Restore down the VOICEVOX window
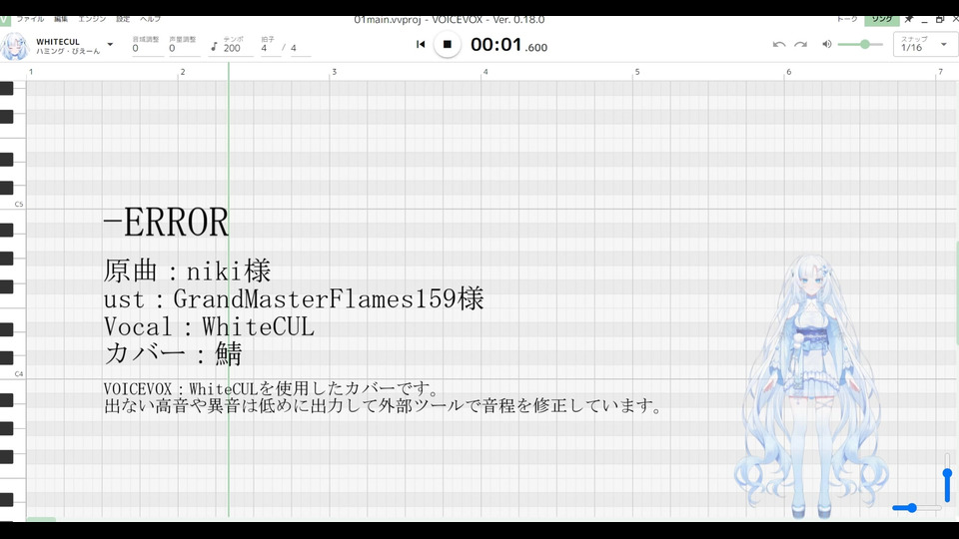The image size is (959, 539). (940, 20)
